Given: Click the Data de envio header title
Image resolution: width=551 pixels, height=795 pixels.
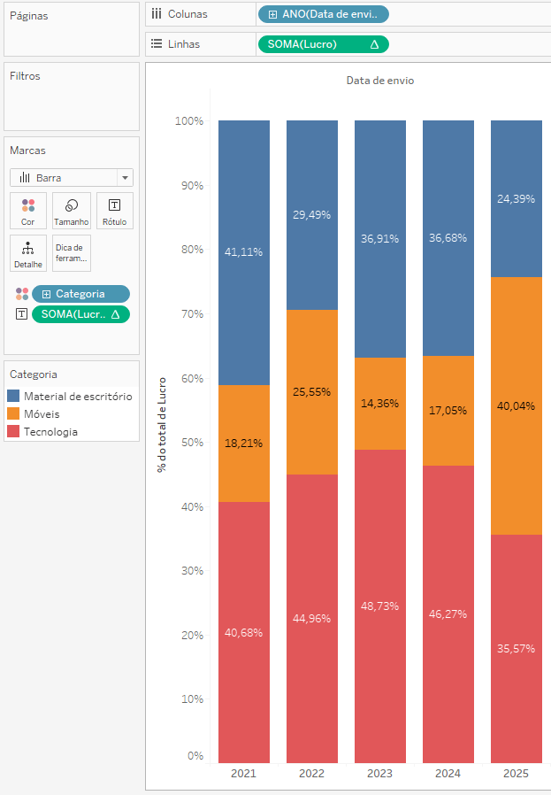Looking at the screenshot, I should click(x=380, y=81).
